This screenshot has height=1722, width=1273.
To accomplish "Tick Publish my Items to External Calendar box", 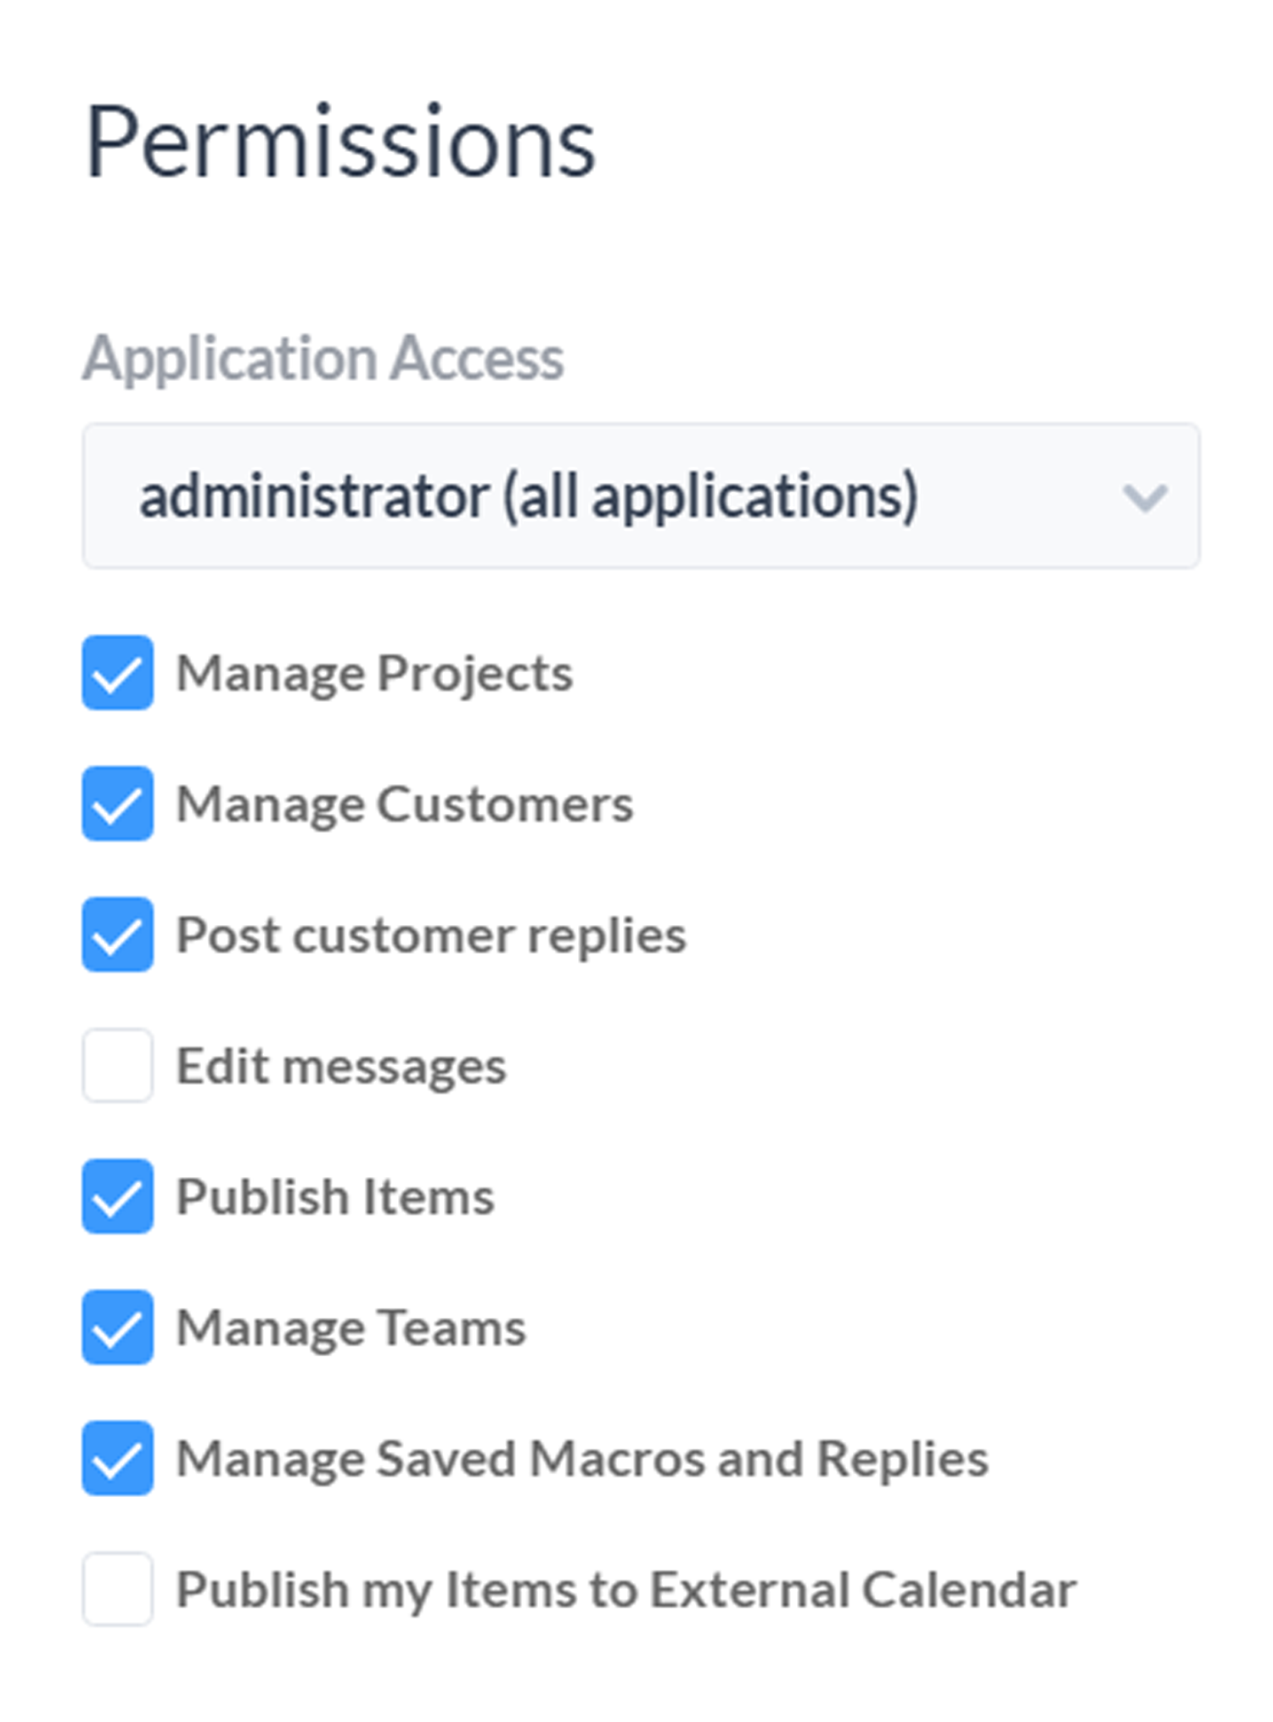I will (117, 1589).
